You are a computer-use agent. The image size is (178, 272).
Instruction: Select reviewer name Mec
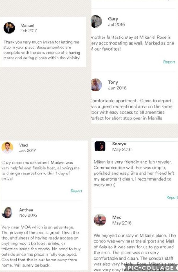click(117, 217)
